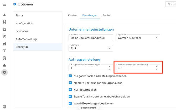
Task: Click the Auftragseinstellung heading
Action: [x=84, y=59]
